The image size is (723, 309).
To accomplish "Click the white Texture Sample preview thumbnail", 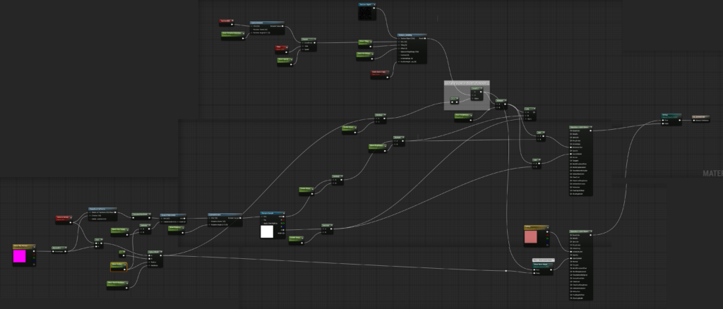I will click(267, 231).
